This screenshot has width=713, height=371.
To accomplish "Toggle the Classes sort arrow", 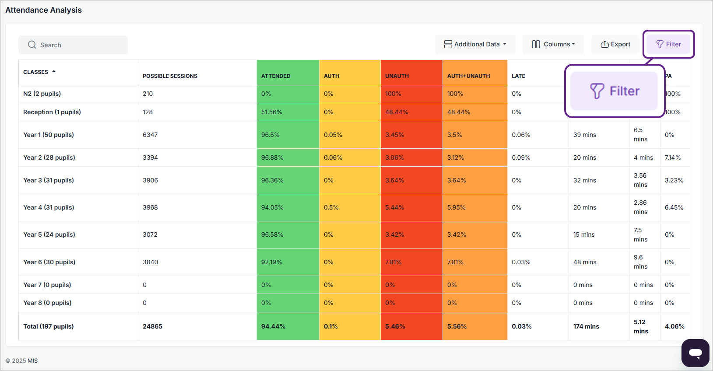I will click(x=54, y=71).
